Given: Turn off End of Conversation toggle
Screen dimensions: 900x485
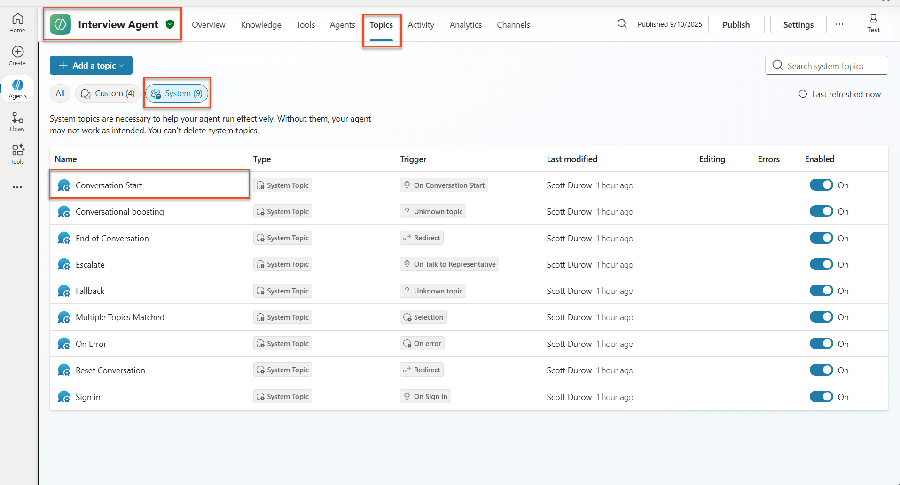Looking at the screenshot, I should (x=821, y=238).
